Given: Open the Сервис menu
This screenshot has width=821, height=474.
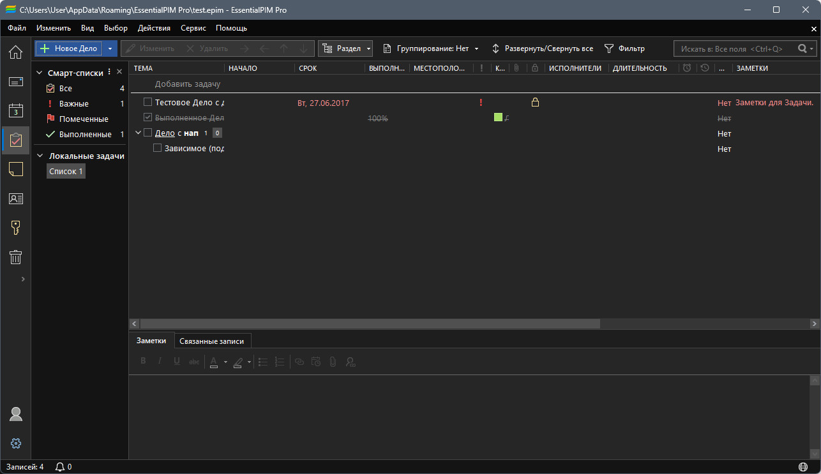Looking at the screenshot, I should click(193, 28).
